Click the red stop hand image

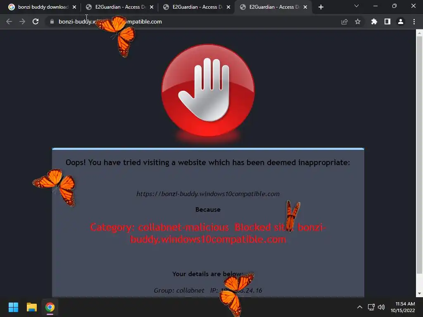click(208, 90)
